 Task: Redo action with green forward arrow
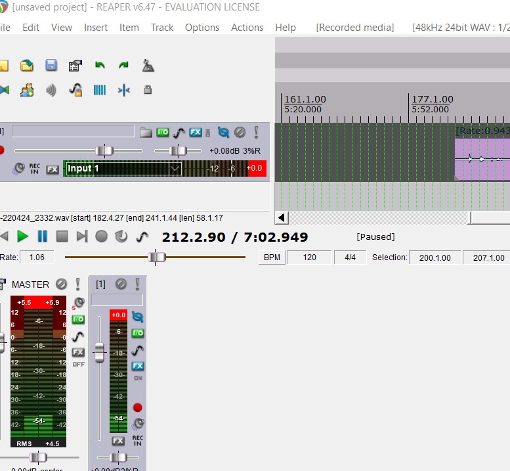123,66
